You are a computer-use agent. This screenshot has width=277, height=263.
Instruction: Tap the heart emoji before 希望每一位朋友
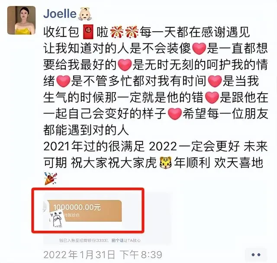point(175,114)
